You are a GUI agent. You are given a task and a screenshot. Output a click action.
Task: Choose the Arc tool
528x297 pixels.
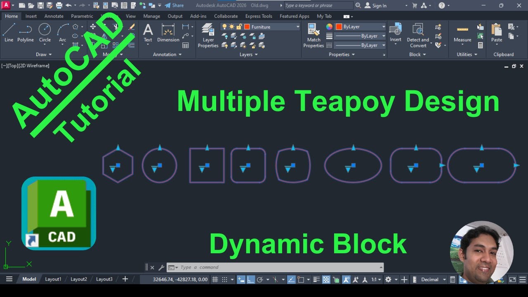click(63, 33)
